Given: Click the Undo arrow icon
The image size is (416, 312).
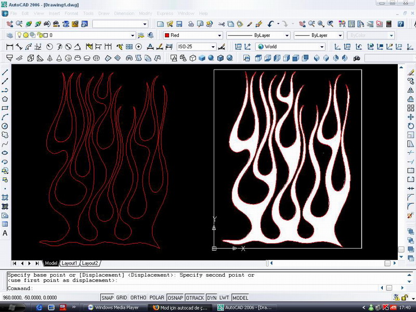Looking at the screenshot, I should [x=270, y=24].
